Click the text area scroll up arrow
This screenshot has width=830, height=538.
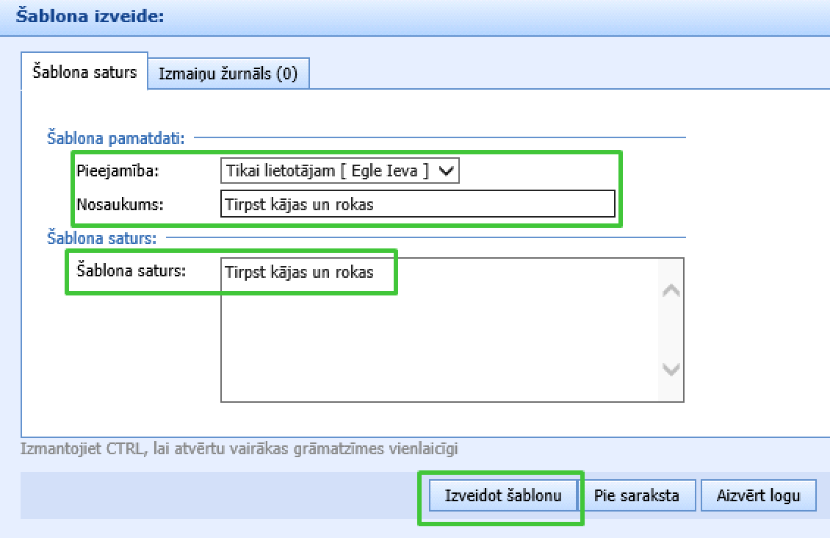[671, 291]
